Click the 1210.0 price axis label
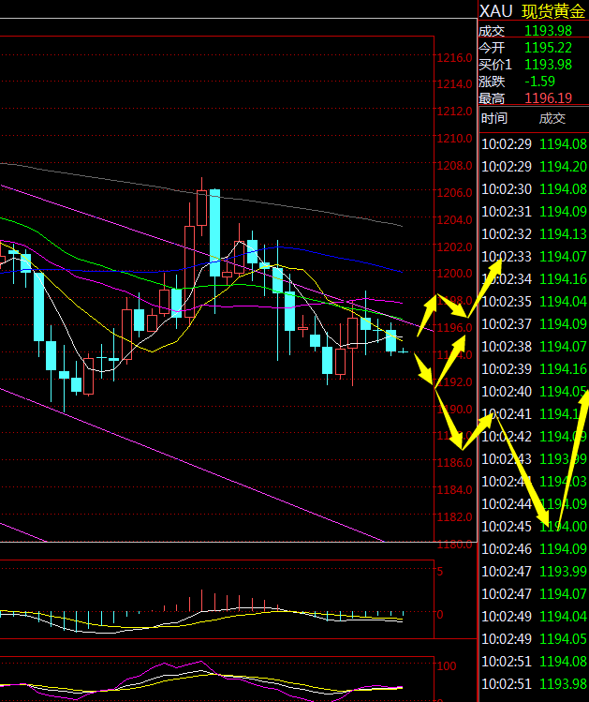The width and height of the screenshot is (589, 702). pyautogui.click(x=454, y=139)
